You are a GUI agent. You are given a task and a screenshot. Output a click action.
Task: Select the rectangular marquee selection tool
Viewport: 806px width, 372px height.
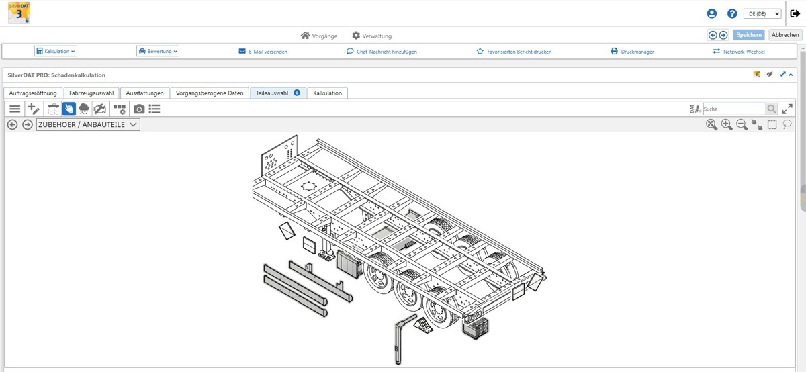[x=772, y=124]
